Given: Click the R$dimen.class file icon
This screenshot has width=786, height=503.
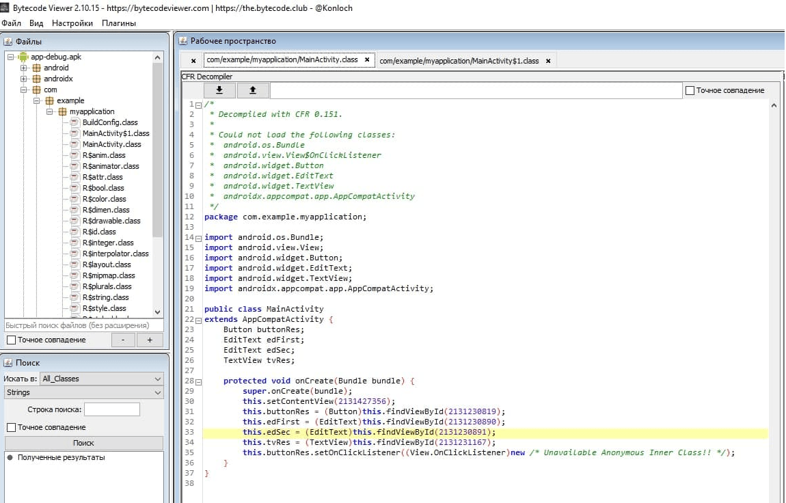Looking at the screenshot, I should tap(74, 210).
